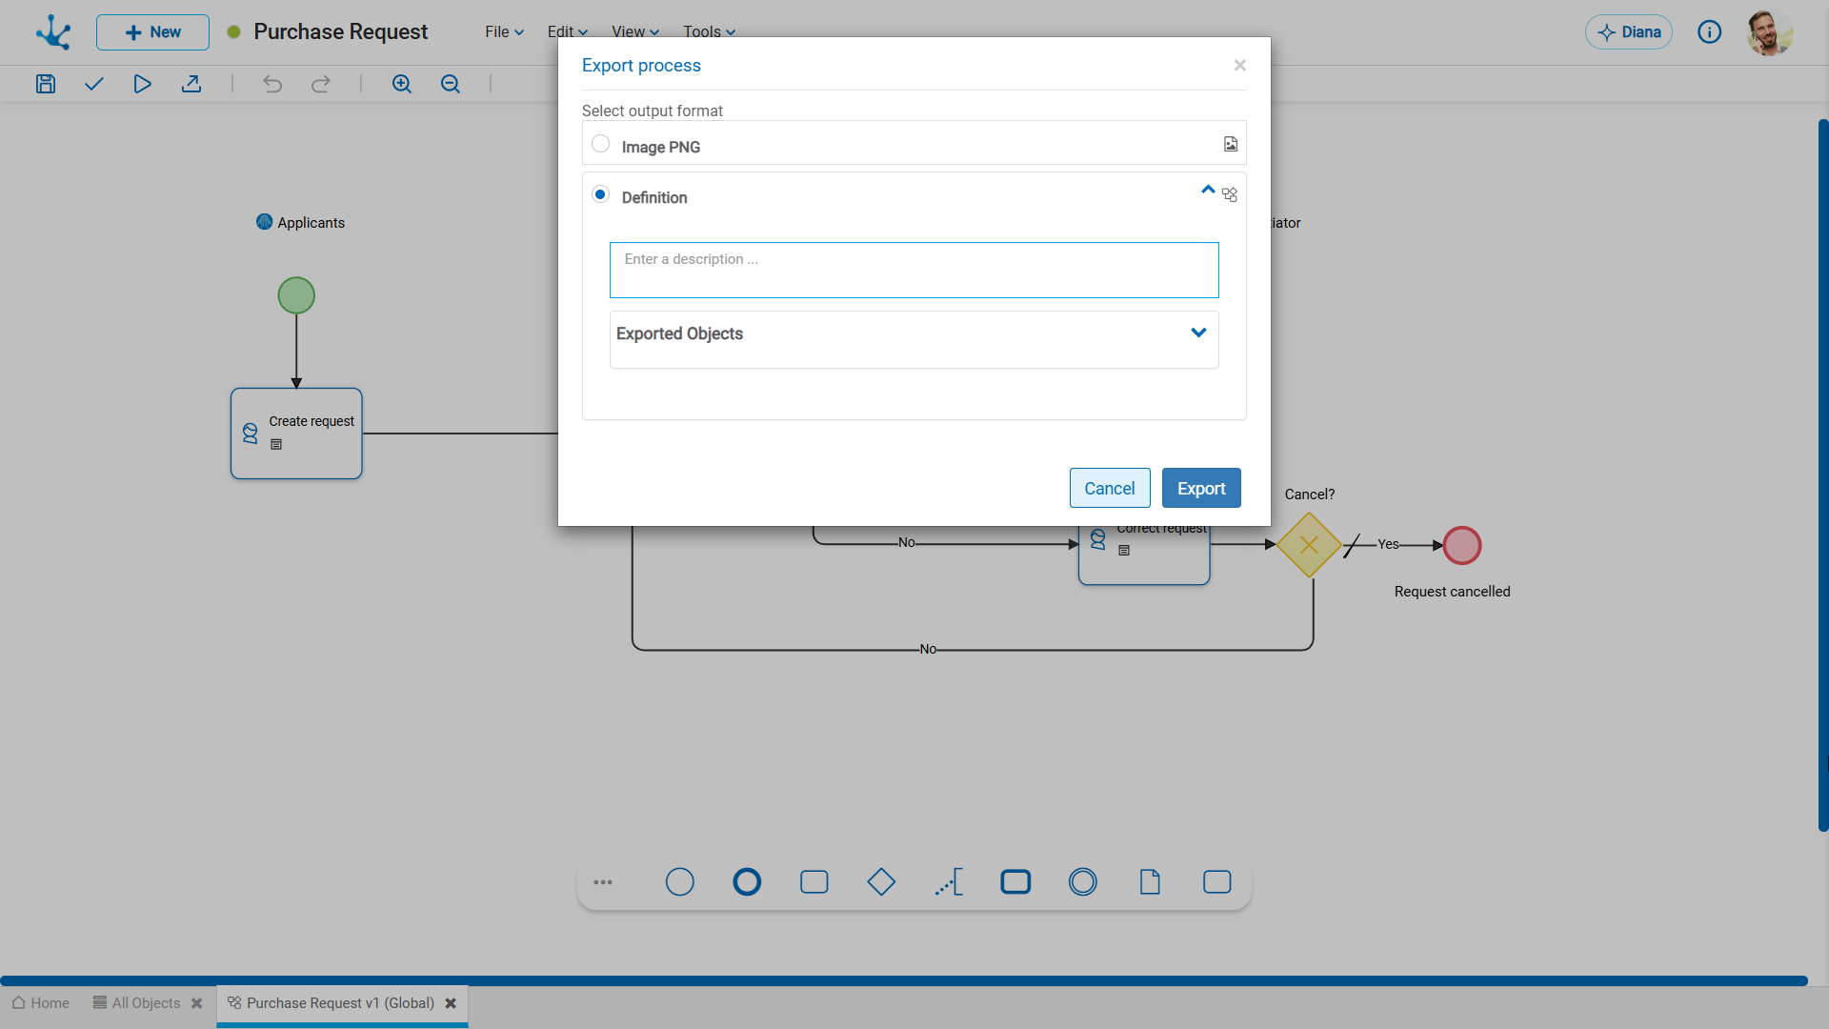The width and height of the screenshot is (1829, 1029).
Task: Click the app logo icon
Action: coord(53,32)
